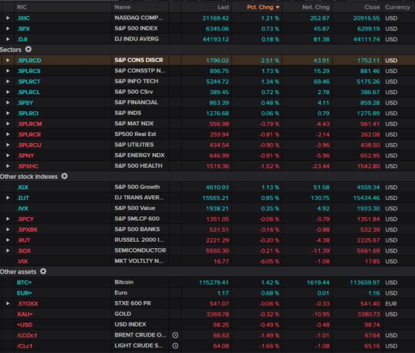Click the clock icon on Light Crude row
This screenshot has height=353, width=415.
(x=175, y=346)
